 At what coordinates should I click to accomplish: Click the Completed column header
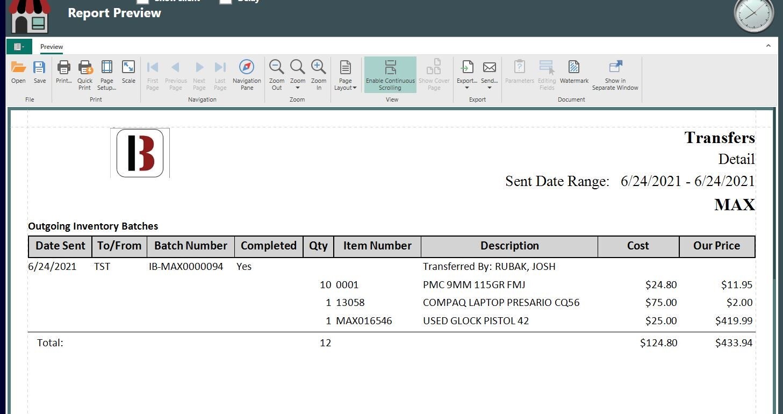coord(269,246)
